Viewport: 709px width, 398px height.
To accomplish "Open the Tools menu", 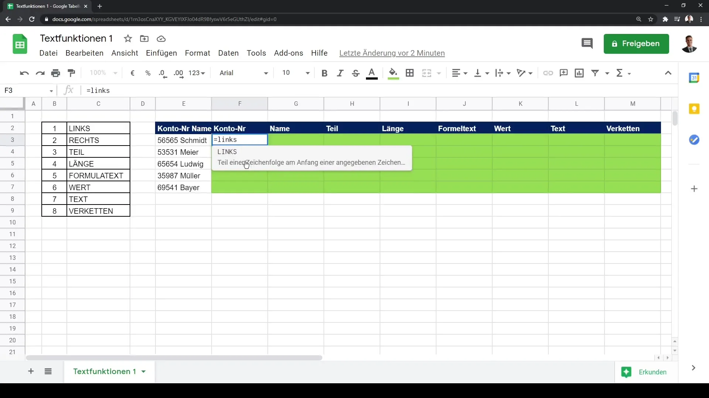I will (256, 53).
